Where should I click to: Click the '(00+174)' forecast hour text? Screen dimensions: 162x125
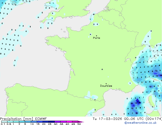tap(154, 119)
